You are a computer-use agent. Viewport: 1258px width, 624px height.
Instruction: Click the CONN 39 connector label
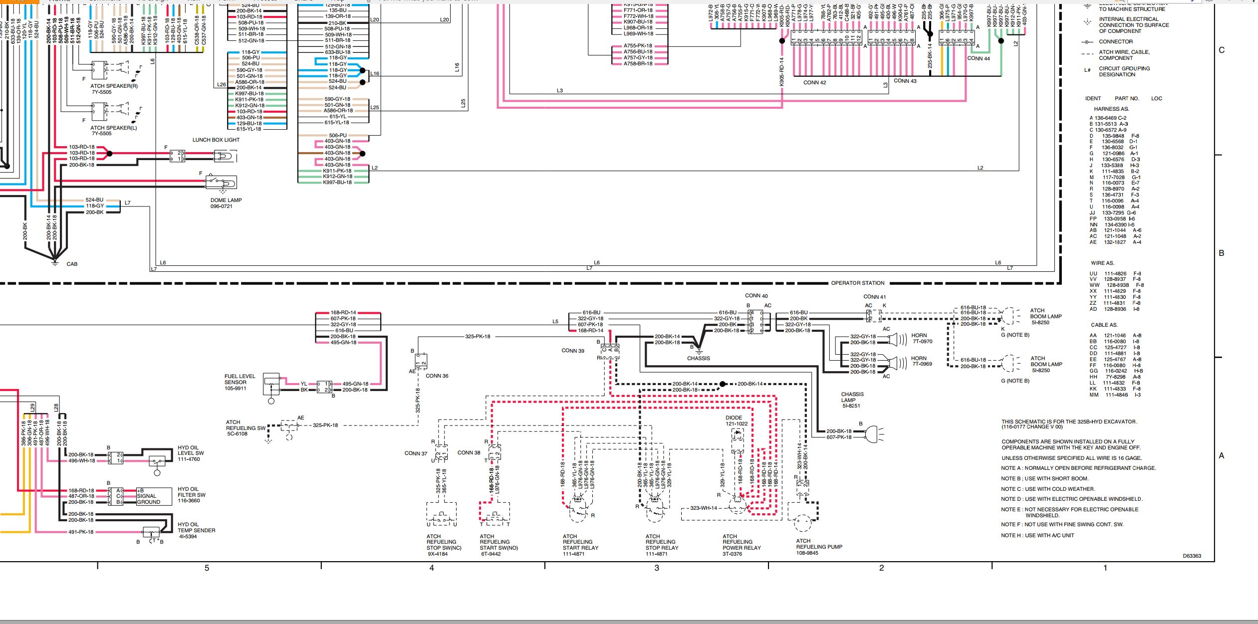coord(573,351)
